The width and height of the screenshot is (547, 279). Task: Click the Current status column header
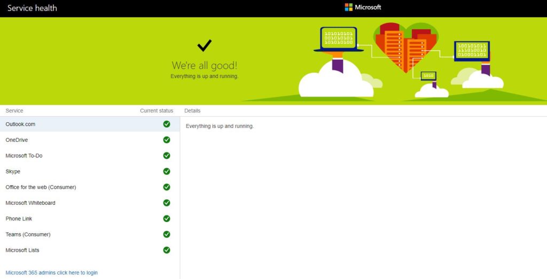[x=157, y=111]
